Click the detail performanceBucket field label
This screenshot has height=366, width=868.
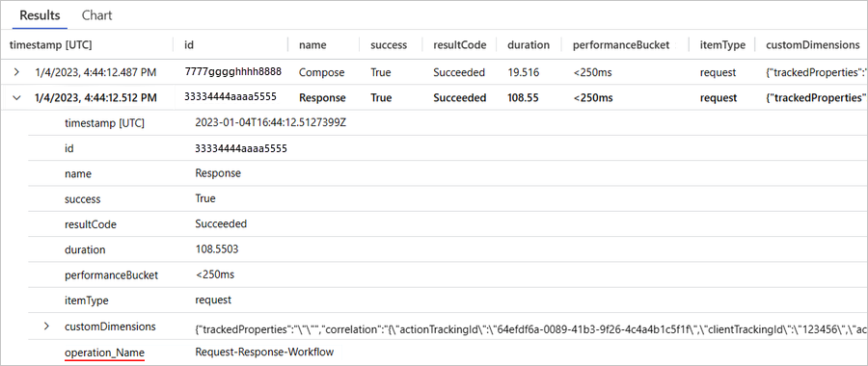(111, 274)
